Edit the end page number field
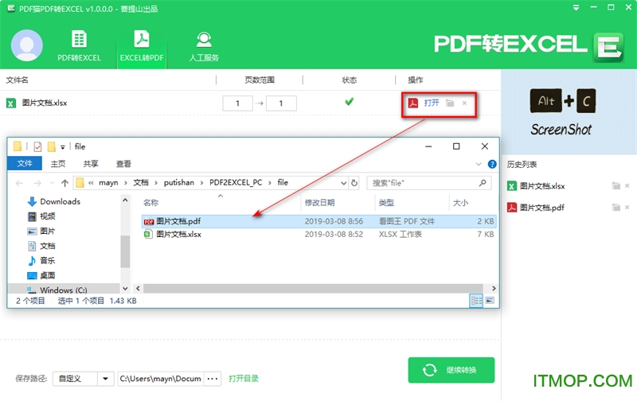 click(281, 103)
